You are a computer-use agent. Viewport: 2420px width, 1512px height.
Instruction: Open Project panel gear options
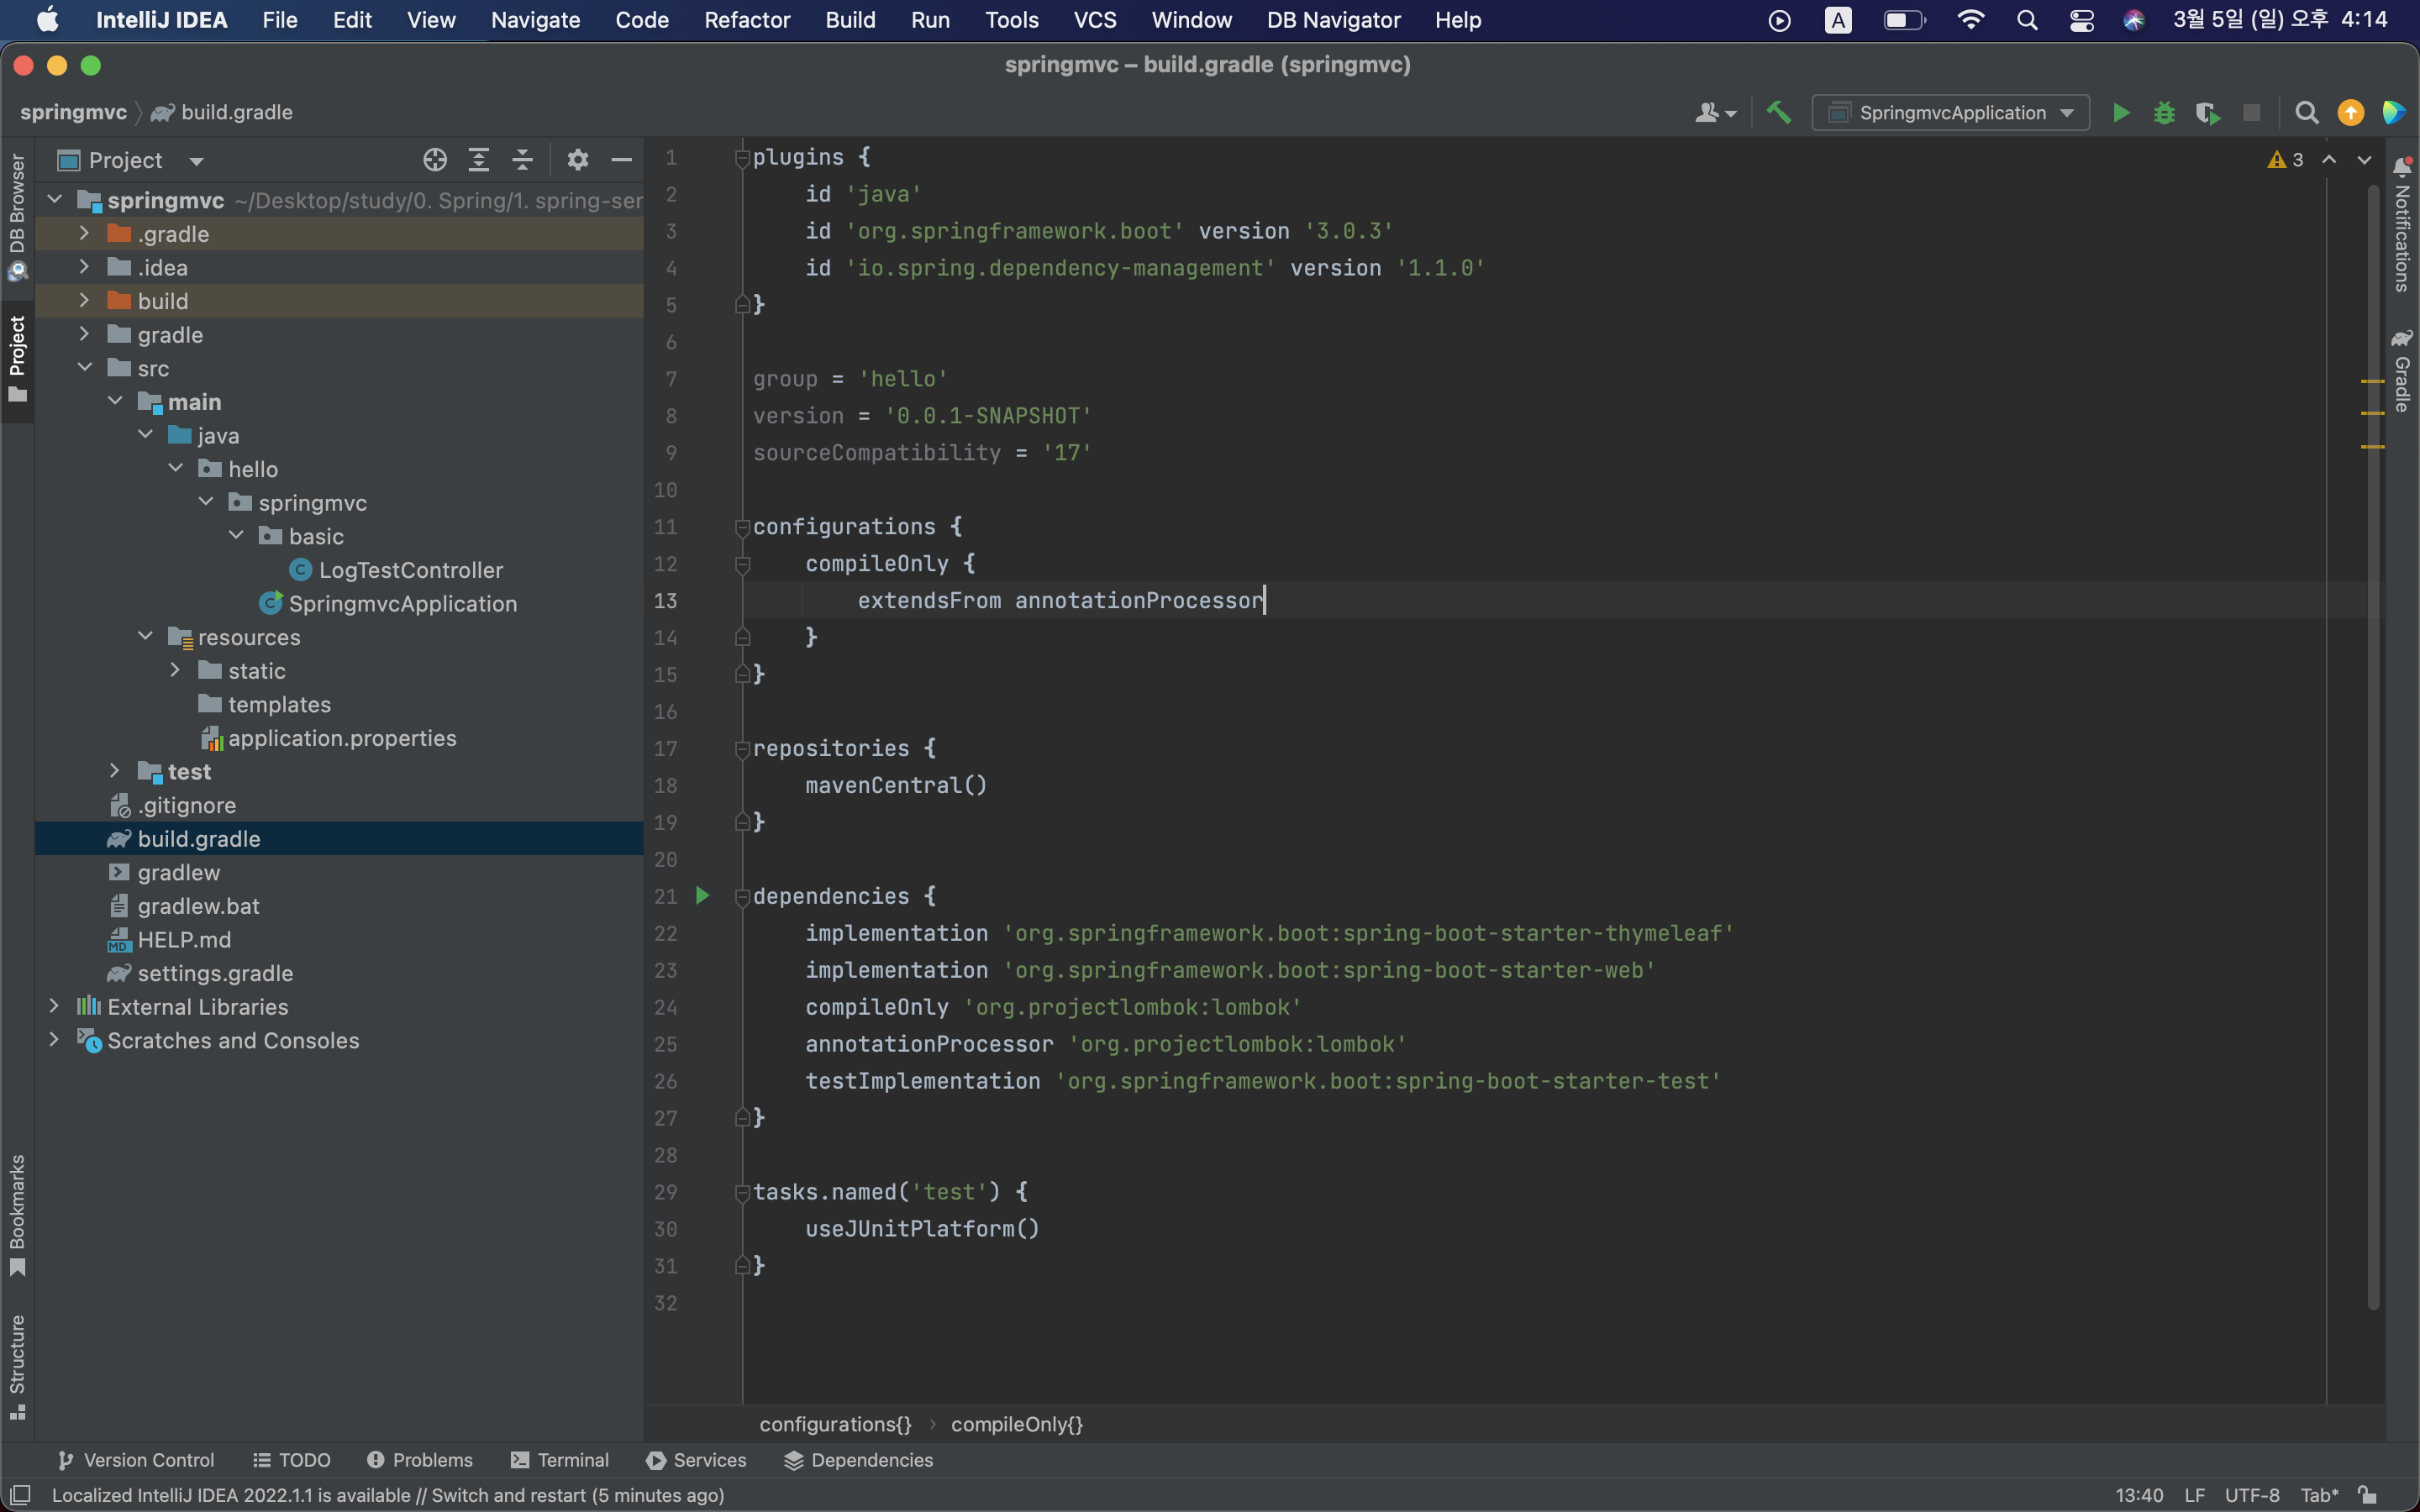coord(578,160)
